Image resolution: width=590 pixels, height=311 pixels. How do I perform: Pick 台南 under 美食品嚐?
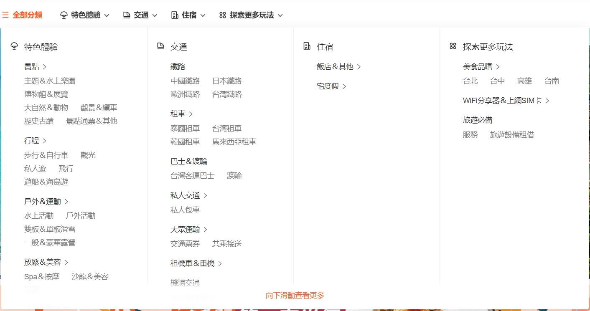[552, 81]
